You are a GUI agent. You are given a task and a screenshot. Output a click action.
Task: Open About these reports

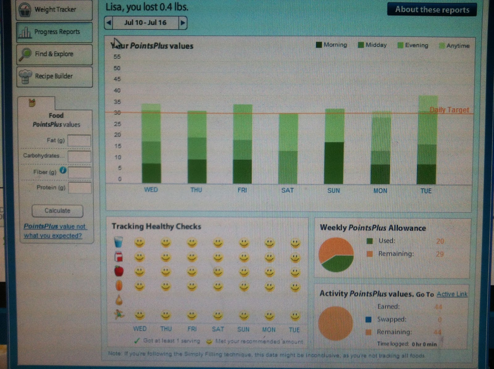[x=432, y=10]
